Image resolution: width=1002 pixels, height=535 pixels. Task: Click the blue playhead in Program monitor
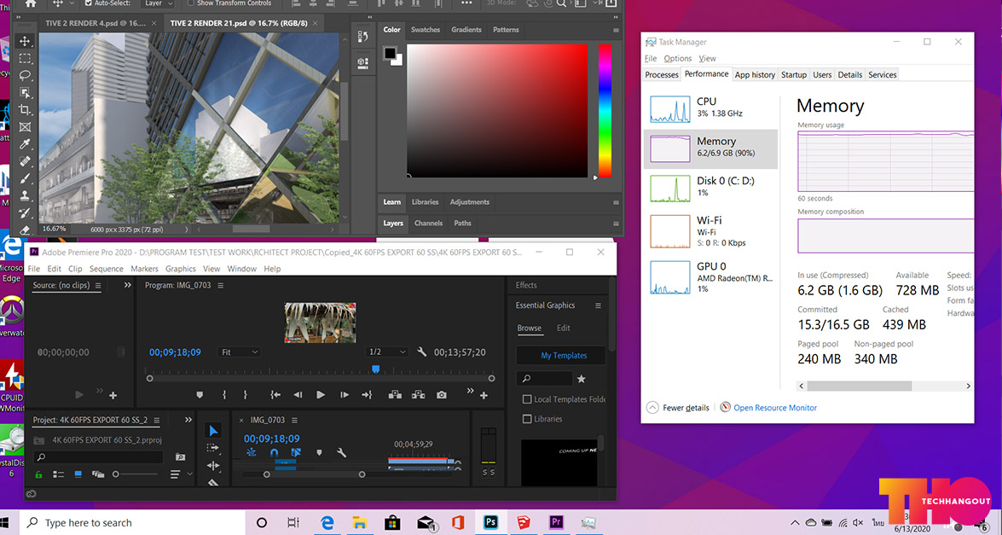click(x=376, y=369)
